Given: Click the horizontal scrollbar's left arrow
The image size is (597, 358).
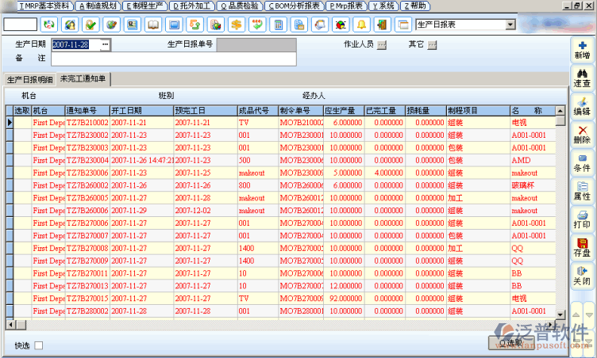Looking at the screenshot, I should [x=10, y=323].
